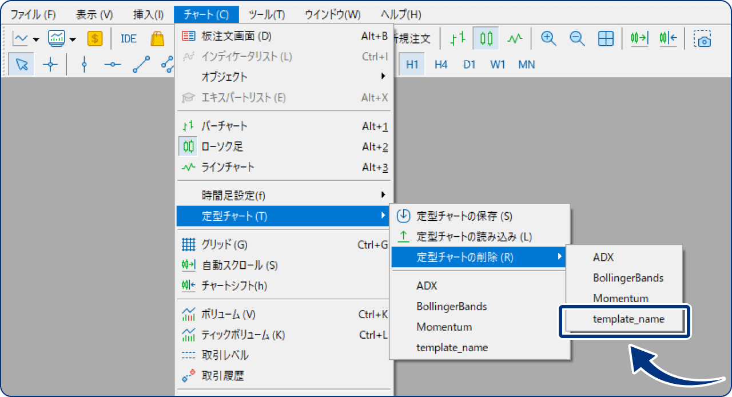This screenshot has height=397, width=732.
Task: Toggle グリッド (G) in the Chart menu
Action: coord(284,245)
